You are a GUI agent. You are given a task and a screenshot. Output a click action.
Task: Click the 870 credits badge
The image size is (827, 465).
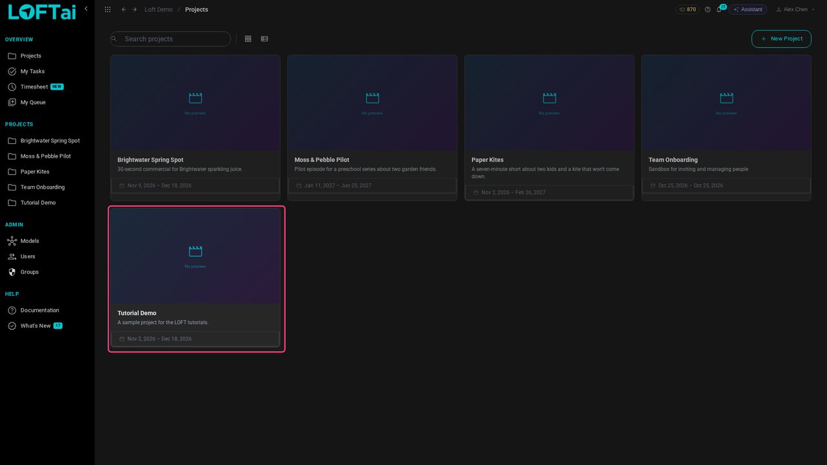pyautogui.click(x=687, y=10)
